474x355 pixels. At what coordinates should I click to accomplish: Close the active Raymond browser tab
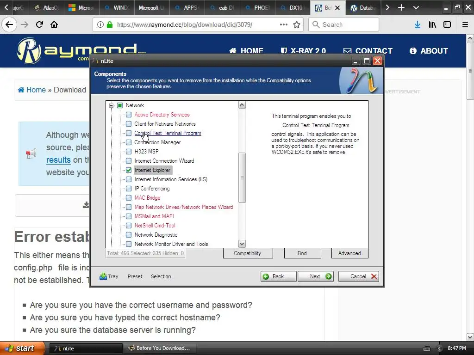tap(337, 8)
